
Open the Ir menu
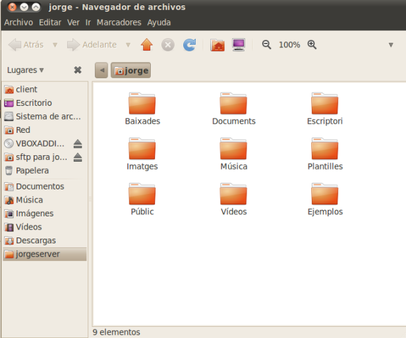pos(88,22)
